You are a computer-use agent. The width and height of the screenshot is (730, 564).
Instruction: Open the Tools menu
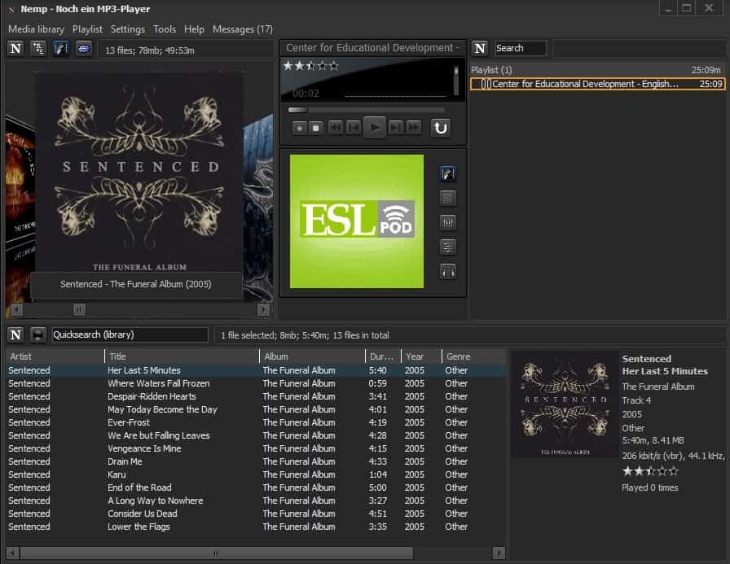click(165, 29)
